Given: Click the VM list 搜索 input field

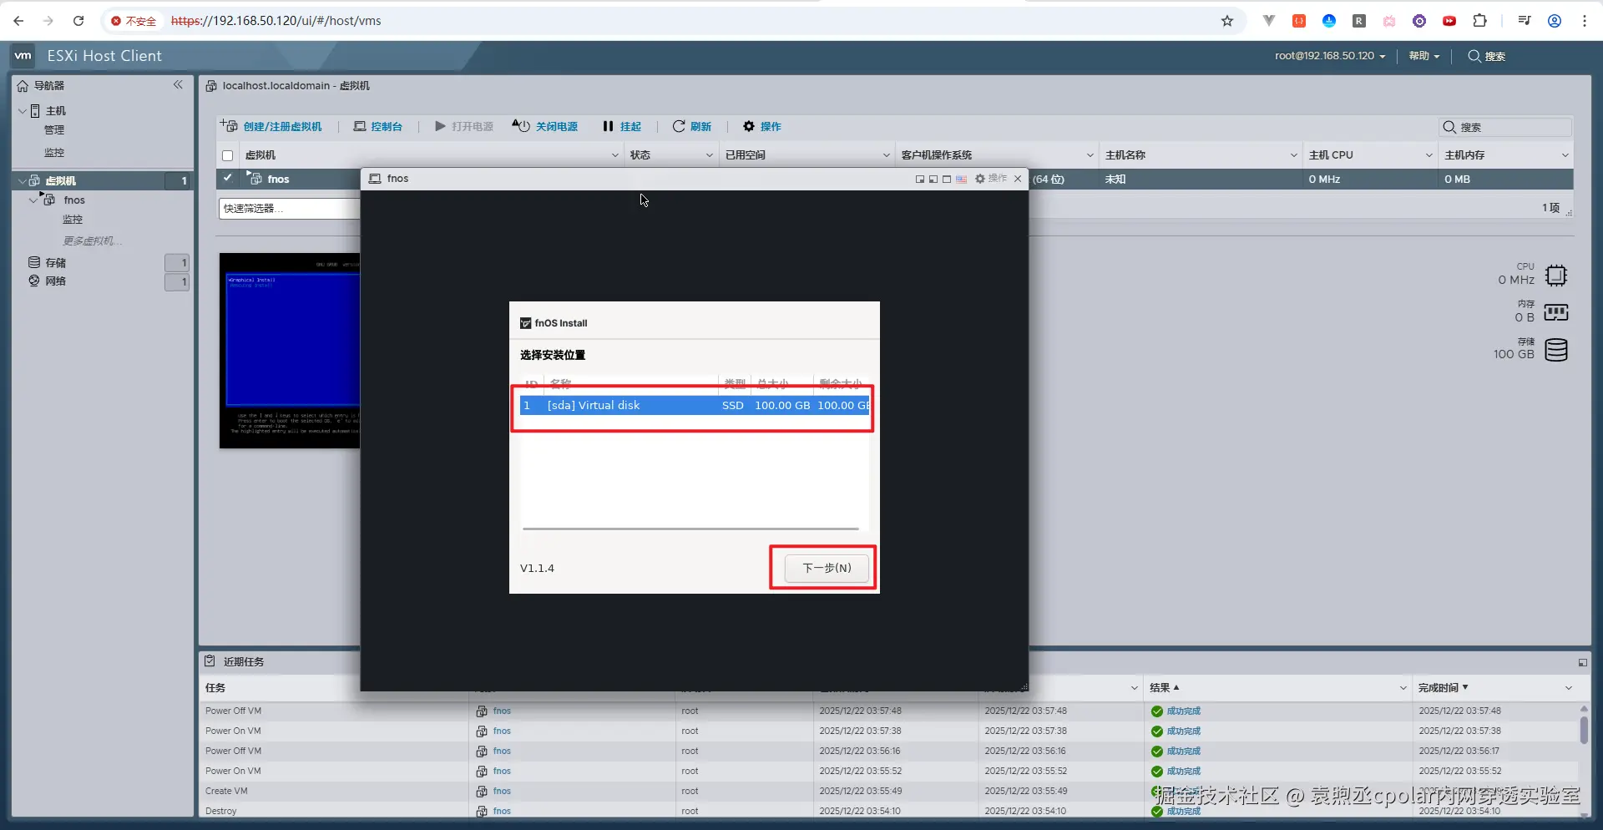Looking at the screenshot, I should 1506,127.
